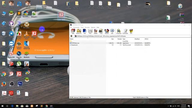Select the Adobe Acrobat desktop shortcut
Image resolution: width=192 pixels, height=108 pixels.
(x=4, y=95)
